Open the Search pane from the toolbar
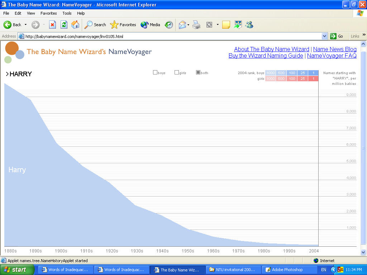367x275 pixels. point(95,25)
